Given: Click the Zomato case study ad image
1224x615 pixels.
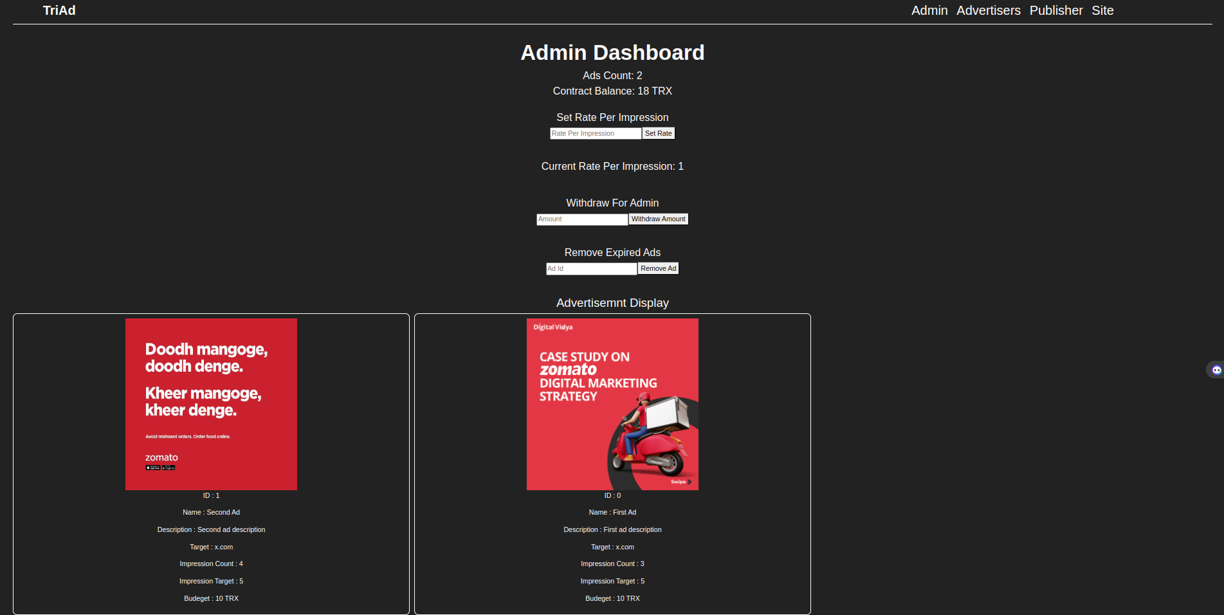Looking at the screenshot, I should point(612,404).
